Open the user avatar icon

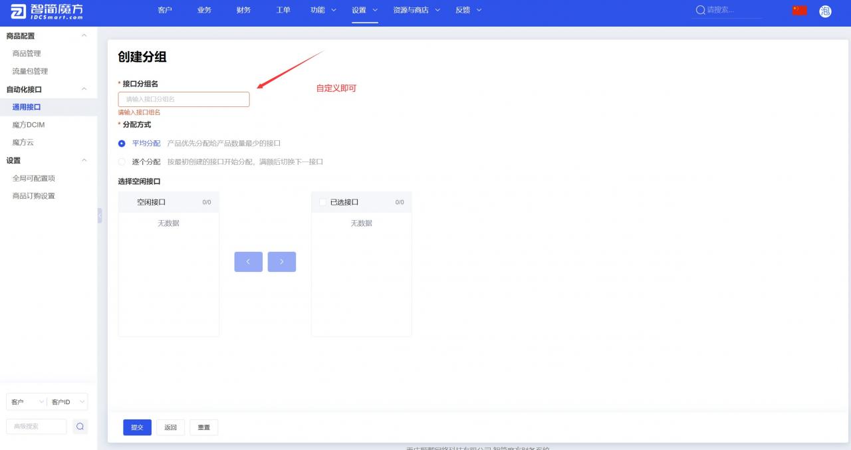(x=825, y=11)
